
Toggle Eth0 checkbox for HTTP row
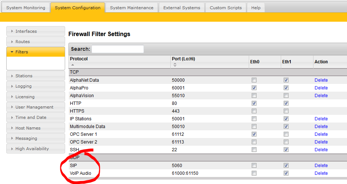254,103
